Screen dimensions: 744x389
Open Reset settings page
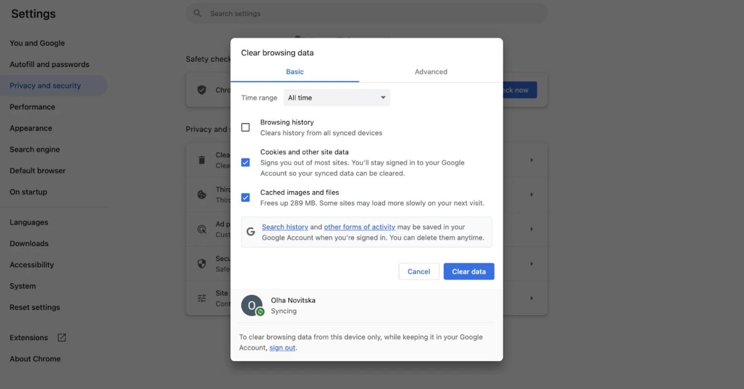coord(35,307)
